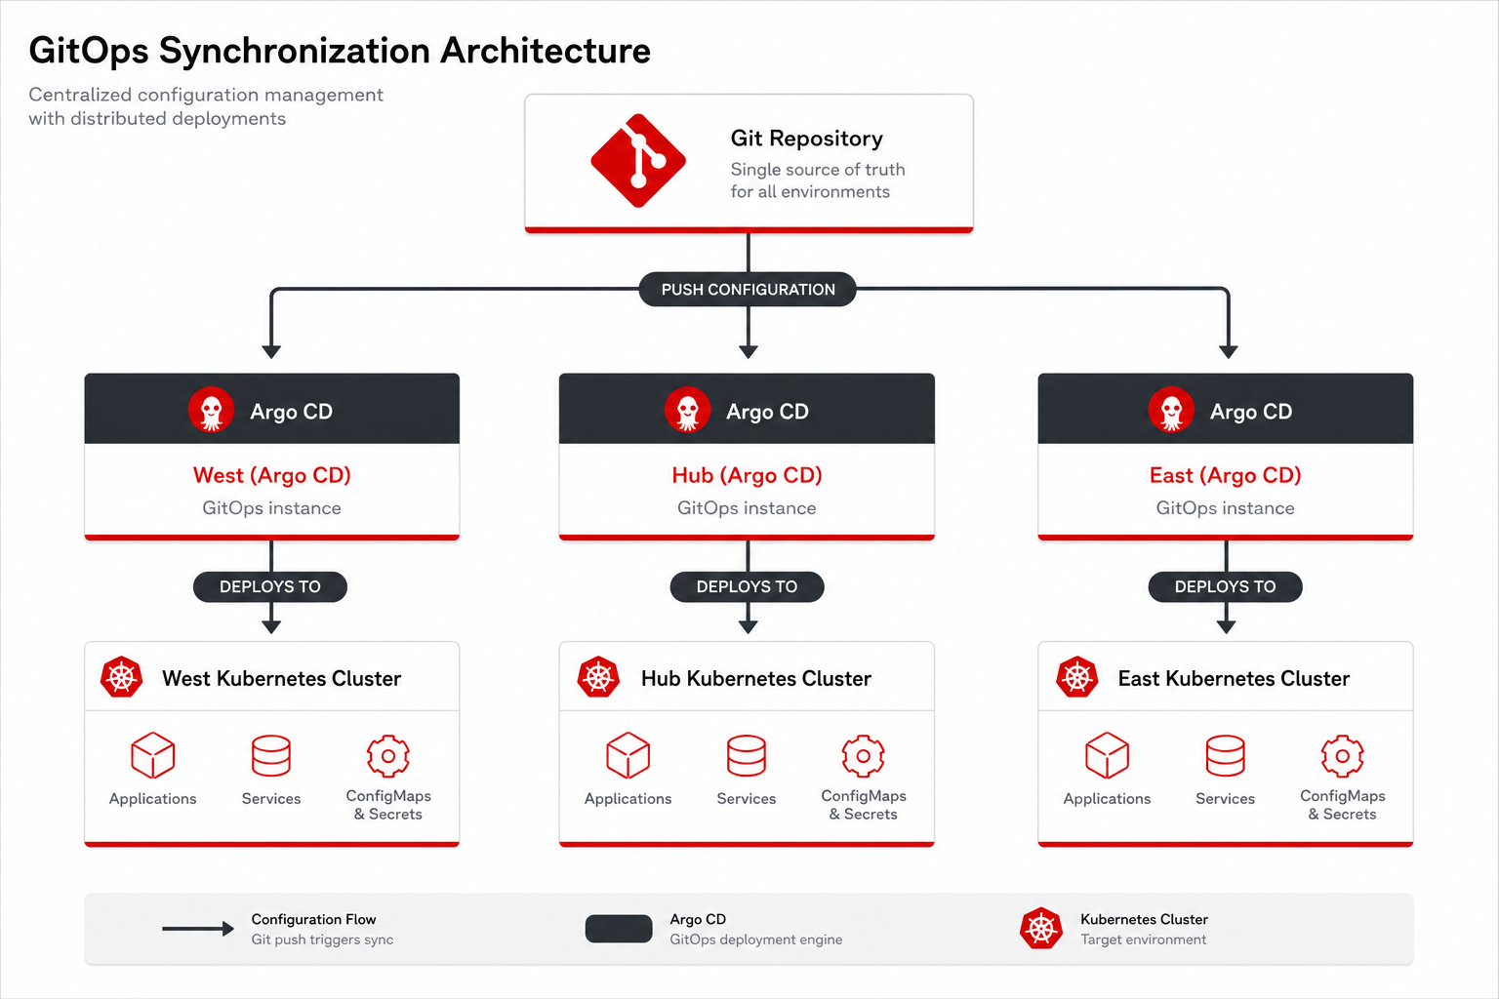This screenshot has height=999, width=1499.
Task: Select the Applications cube icon in the East cluster
Action: tap(1108, 755)
